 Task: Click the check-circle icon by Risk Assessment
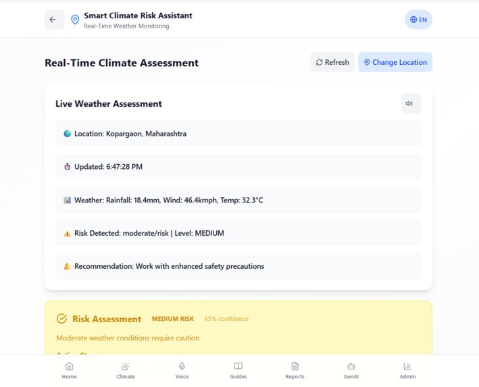click(x=61, y=319)
